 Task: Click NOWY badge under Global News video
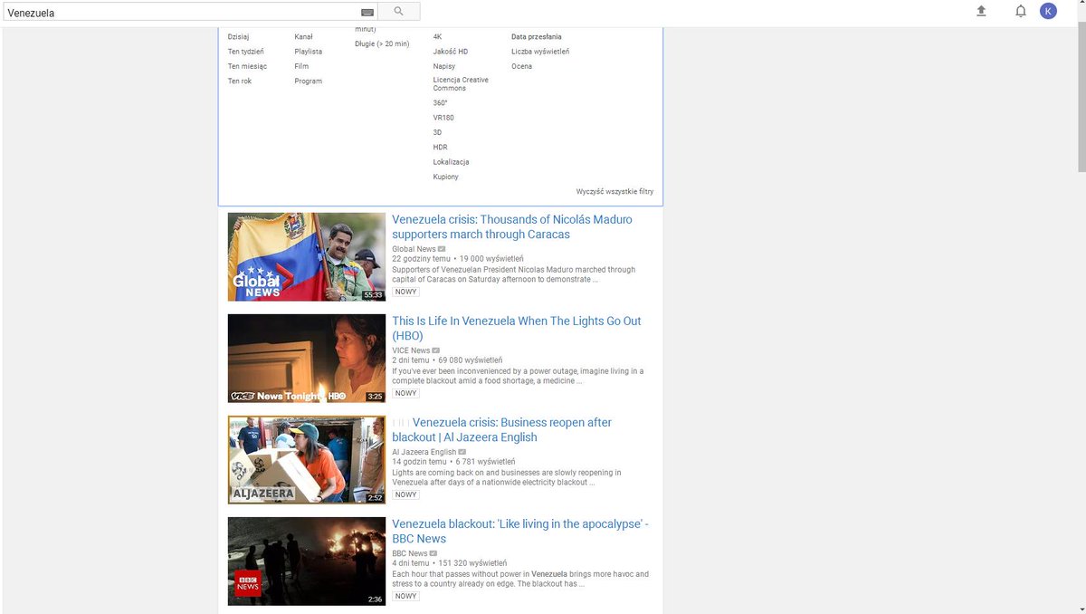click(405, 292)
